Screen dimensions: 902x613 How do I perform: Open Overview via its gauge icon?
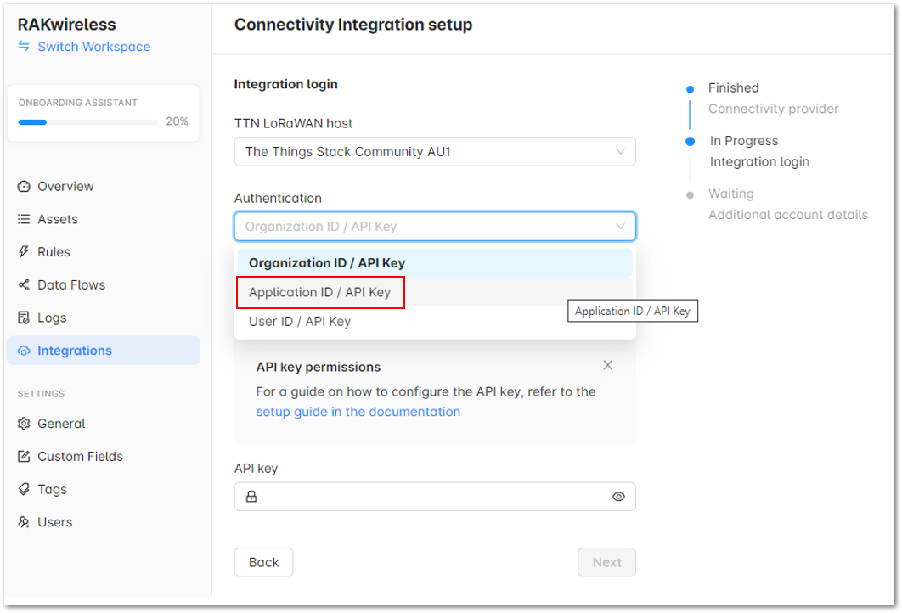[24, 186]
